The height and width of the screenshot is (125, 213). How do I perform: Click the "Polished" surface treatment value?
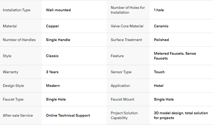coord(161,40)
